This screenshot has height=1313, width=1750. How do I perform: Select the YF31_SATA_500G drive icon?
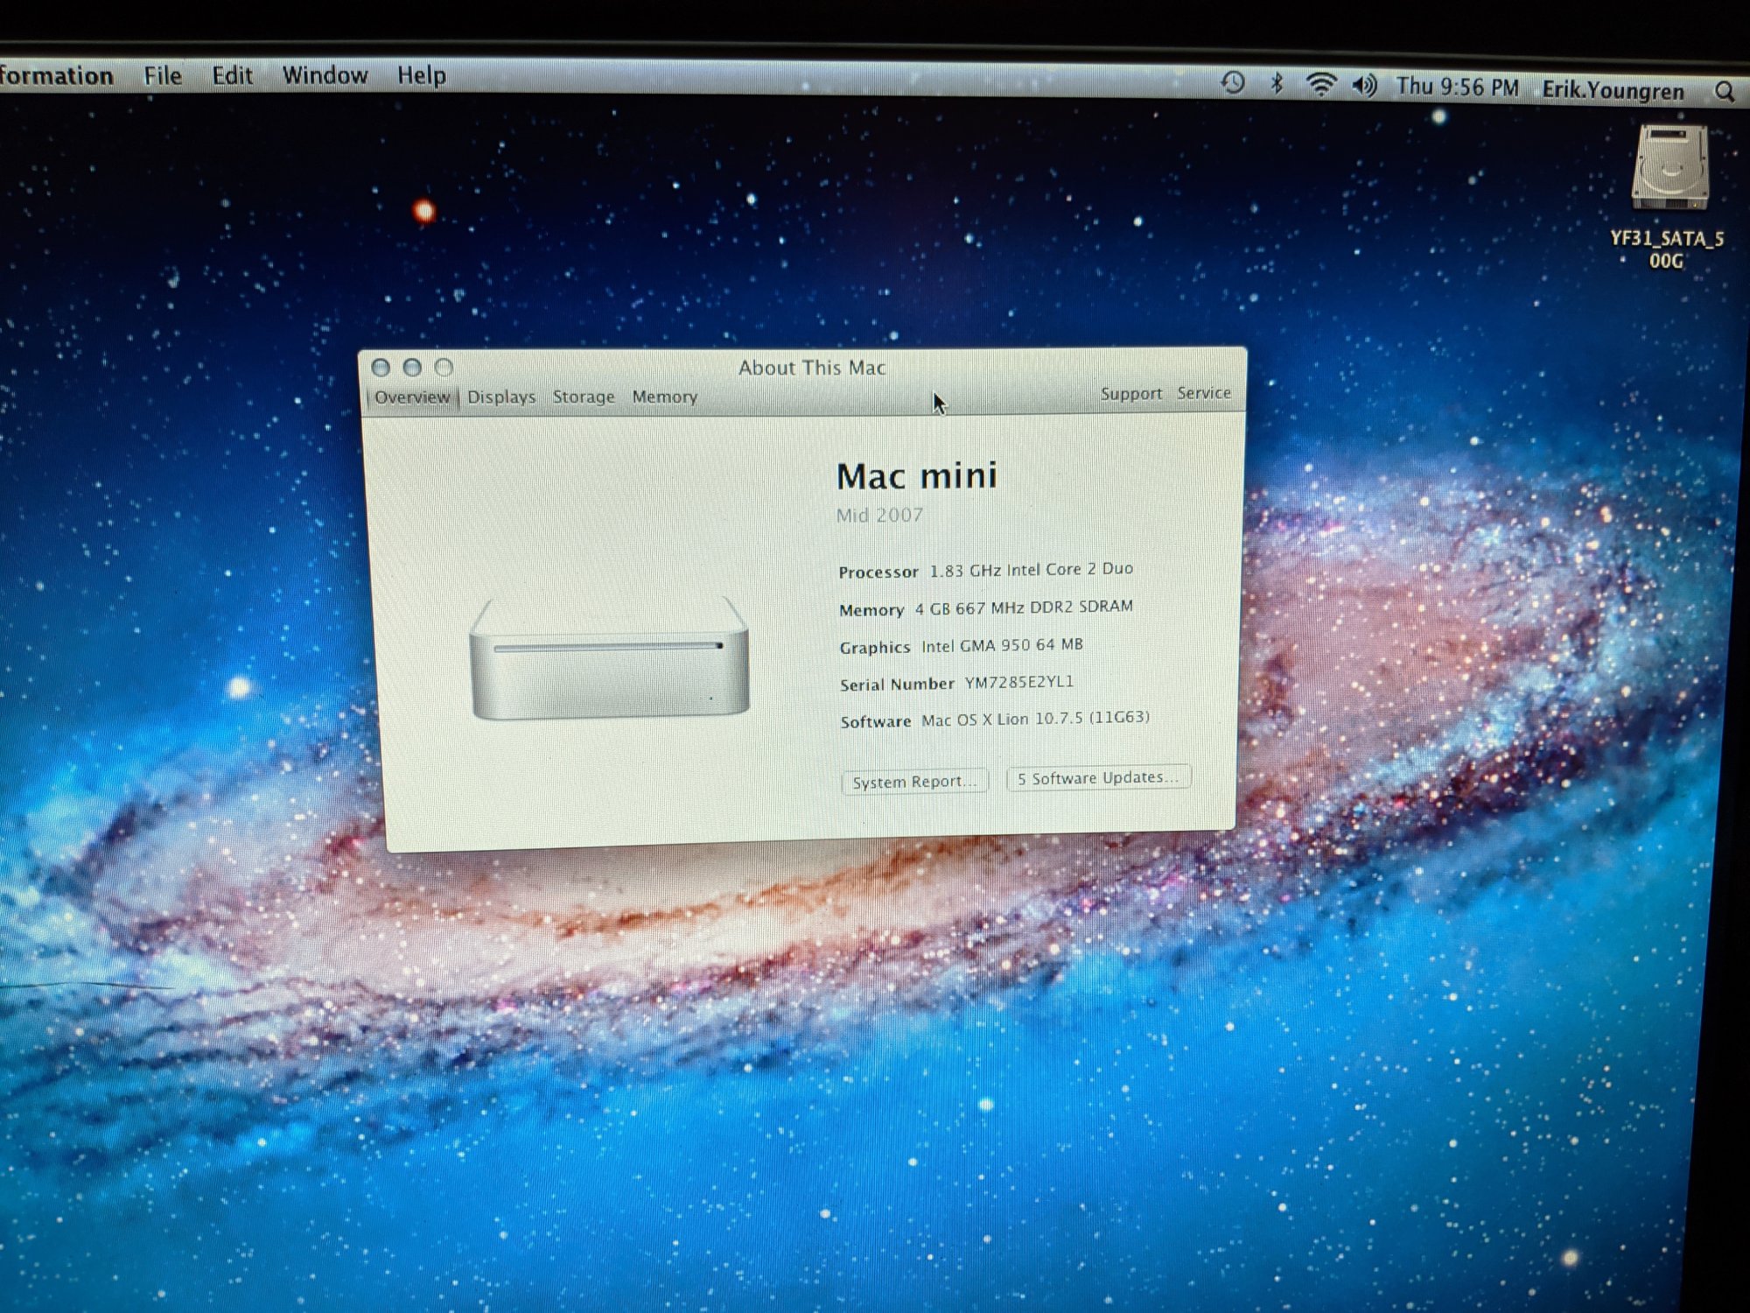click(x=1669, y=169)
